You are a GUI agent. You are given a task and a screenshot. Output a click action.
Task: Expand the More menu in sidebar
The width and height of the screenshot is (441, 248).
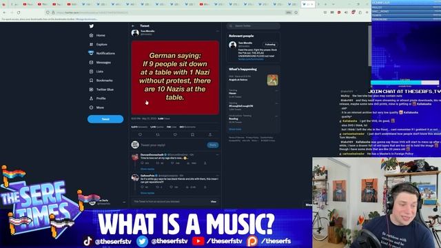pos(96,107)
